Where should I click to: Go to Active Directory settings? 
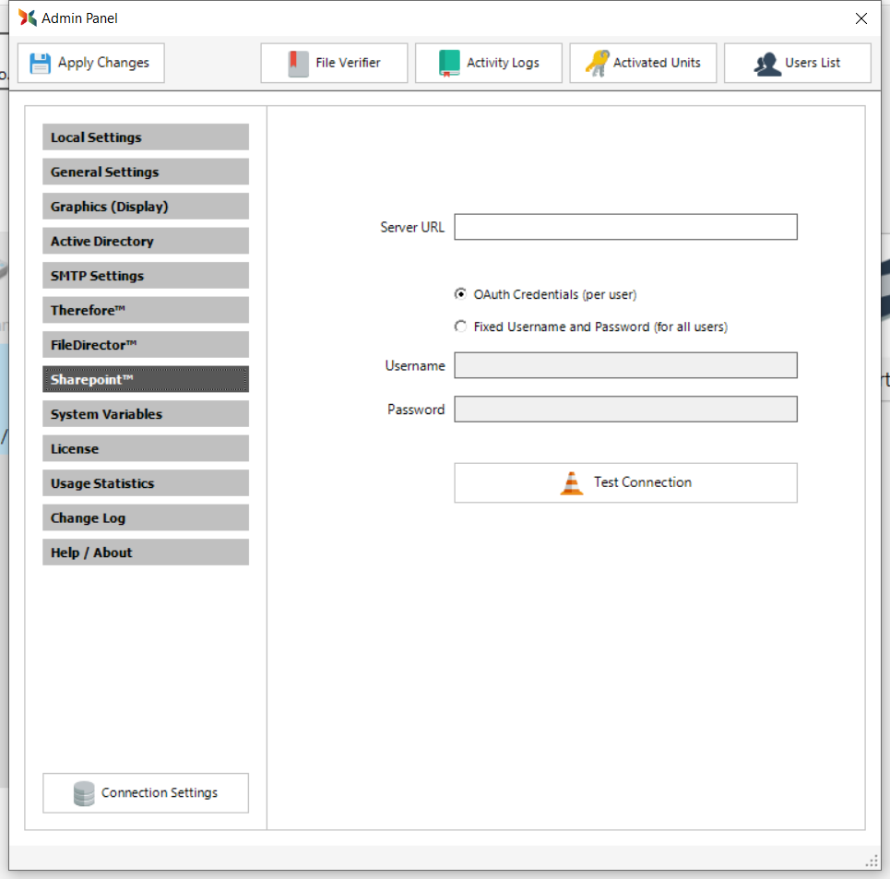[x=146, y=241]
